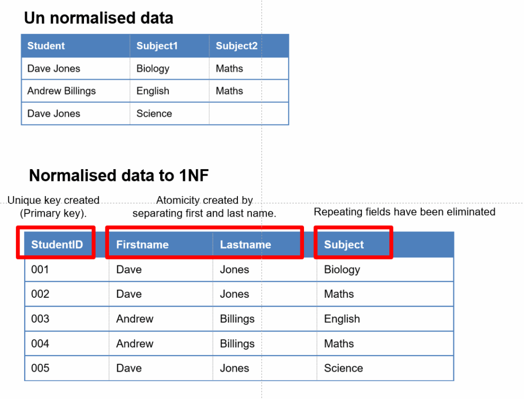Click the "Un normalised data" heading
Image resolution: width=524 pixels, height=399 pixels.
(99, 18)
